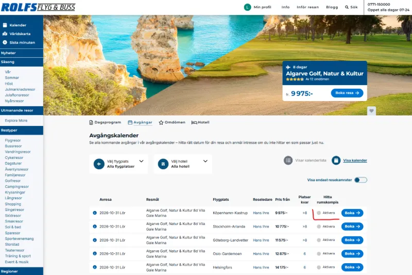Add trip to favorites heart icon

(x=371, y=111)
